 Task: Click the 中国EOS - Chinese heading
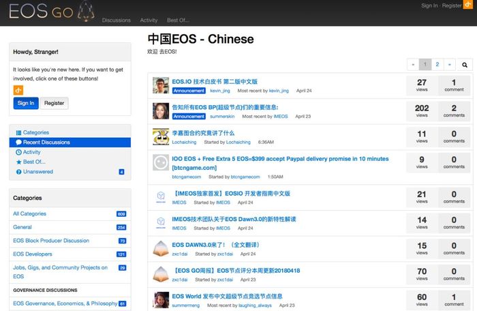(201, 39)
